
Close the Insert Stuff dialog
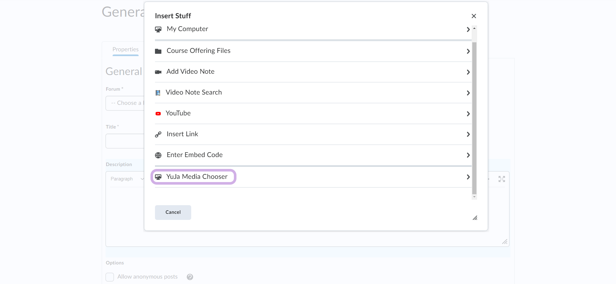(474, 16)
